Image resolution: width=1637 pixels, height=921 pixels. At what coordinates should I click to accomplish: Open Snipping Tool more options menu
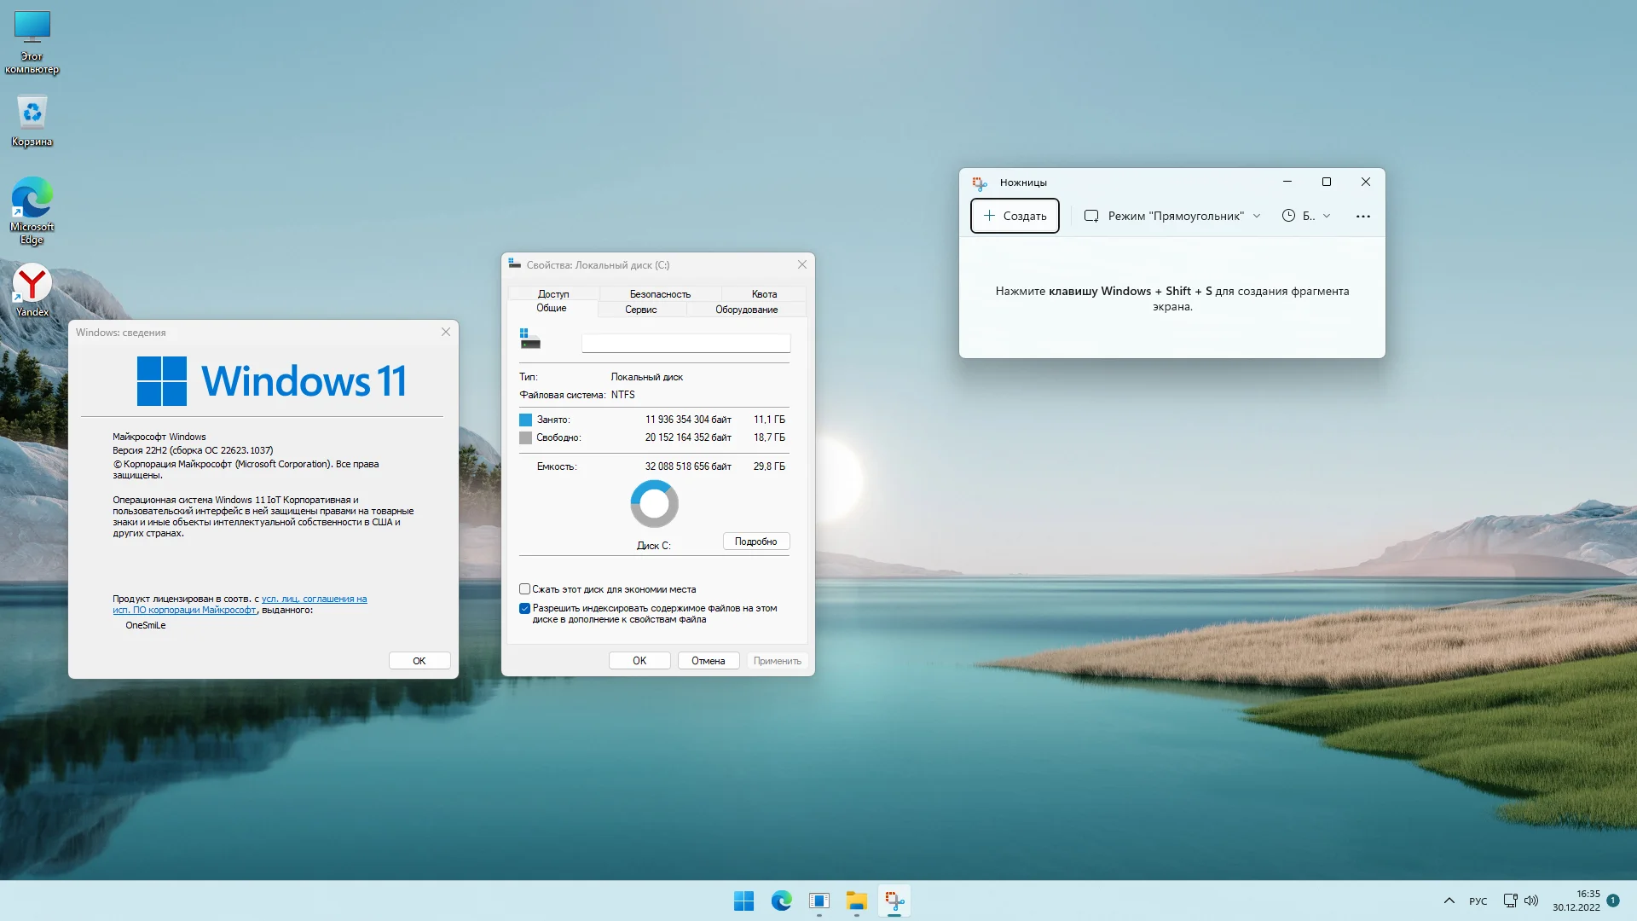(1362, 217)
